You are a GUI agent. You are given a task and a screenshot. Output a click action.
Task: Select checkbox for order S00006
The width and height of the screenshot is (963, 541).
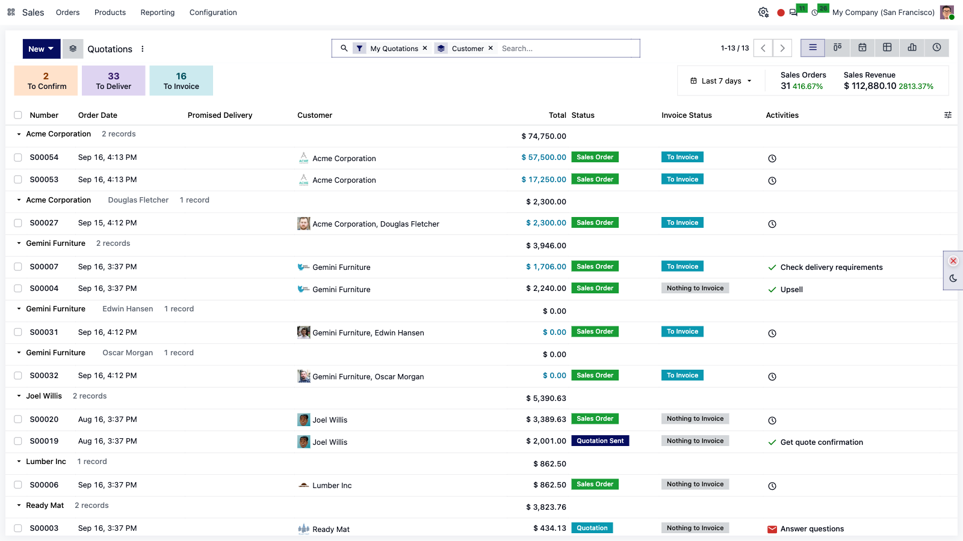pos(18,485)
